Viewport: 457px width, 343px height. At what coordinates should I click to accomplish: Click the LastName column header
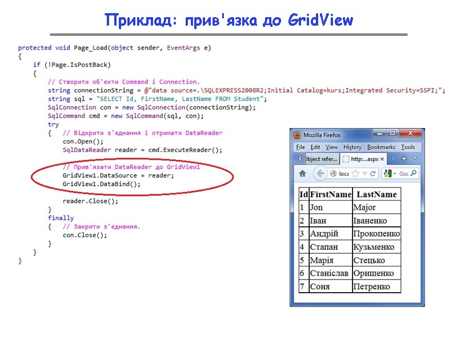(x=376, y=194)
